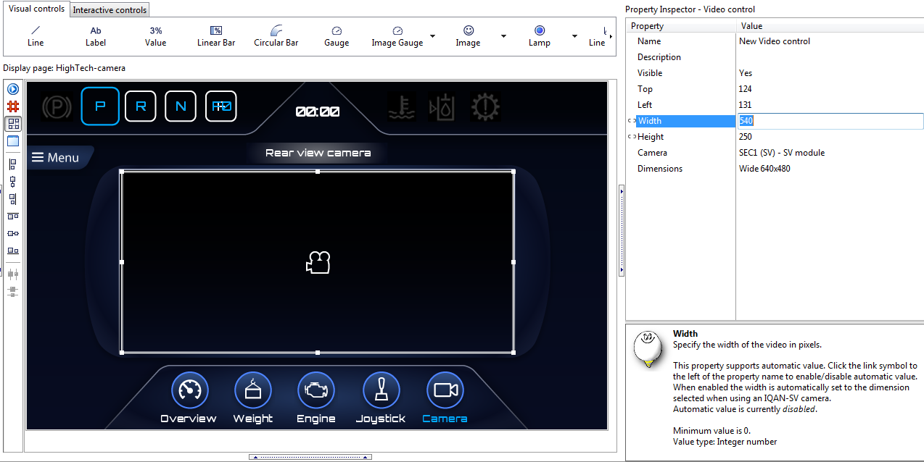Click the Left value 131
Viewport: 924px width, 462px height.
tap(746, 105)
